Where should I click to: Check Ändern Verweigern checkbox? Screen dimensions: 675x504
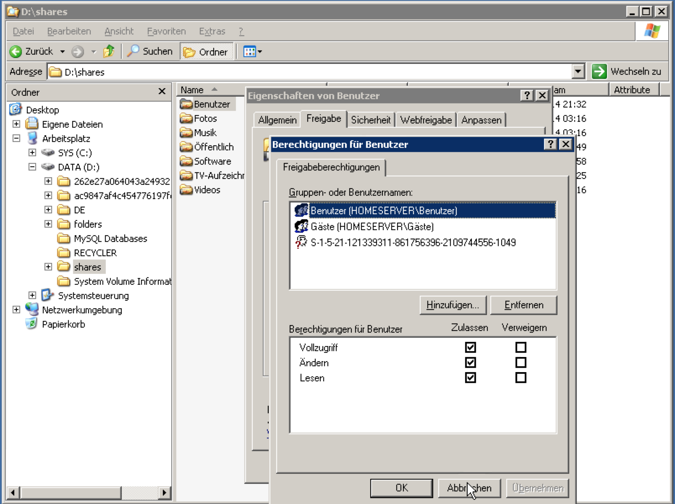click(521, 362)
